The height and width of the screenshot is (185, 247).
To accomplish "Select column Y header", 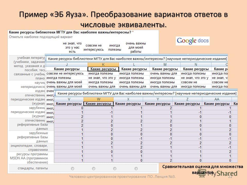I will tap(158, 99).
